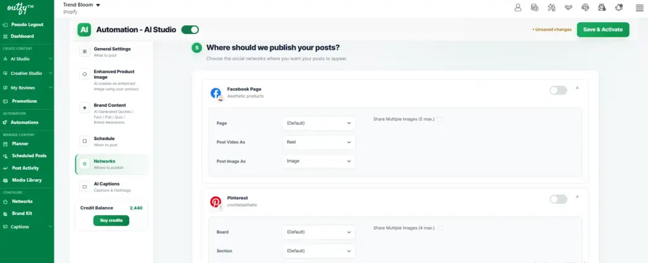The image size is (648, 263).
Task: Go to Promotions in the sidebar
Action: click(x=25, y=101)
